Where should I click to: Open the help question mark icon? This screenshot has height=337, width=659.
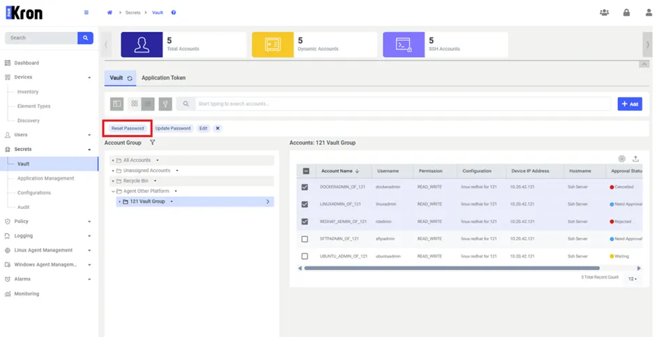174,13
